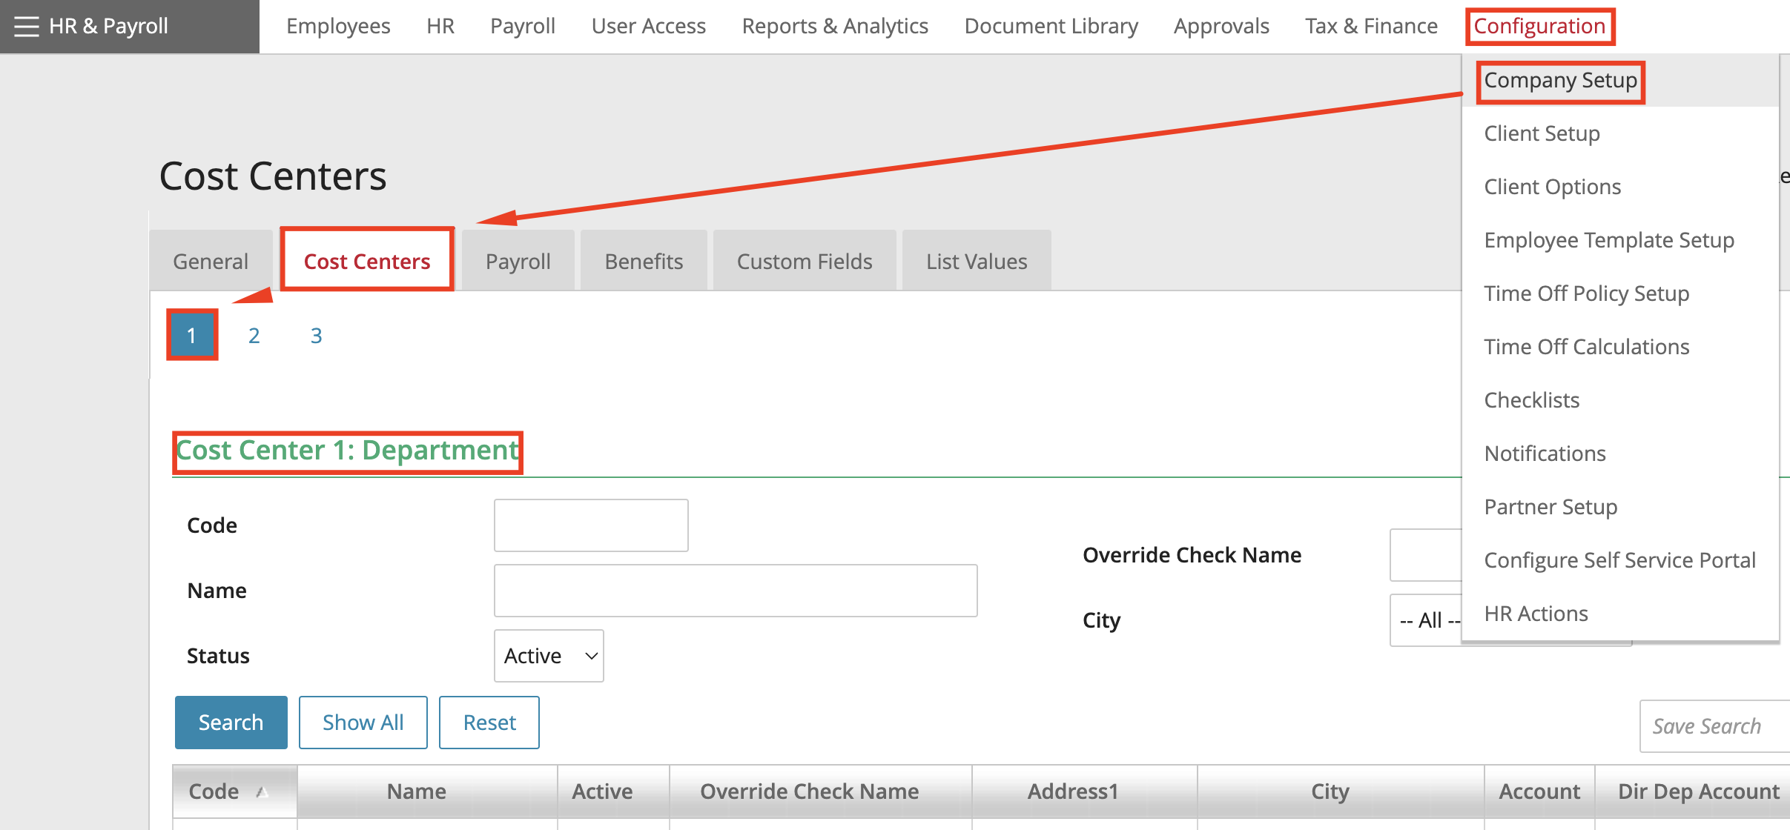Open Reports & Analytics menu
This screenshot has width=1790, height=830.
[834, 27]
